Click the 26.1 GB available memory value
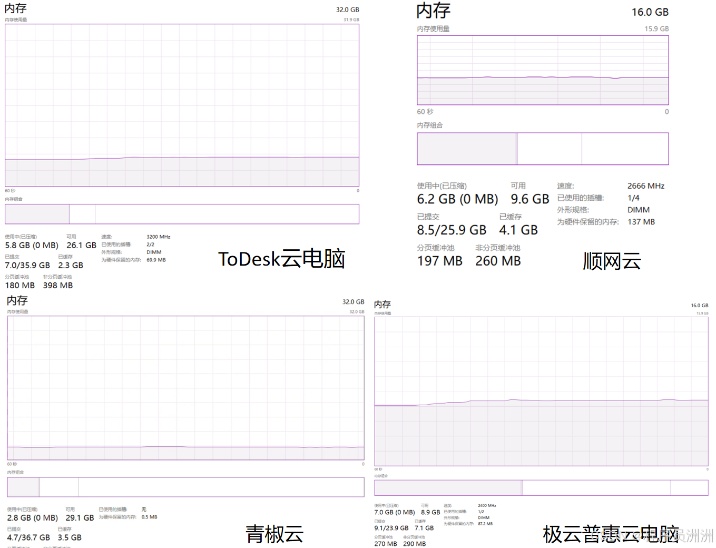This screenshot has width=716, height=548. click(81, 246)
